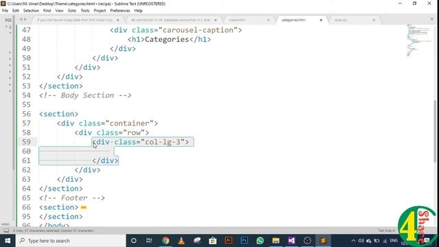The image size is (439, 247).
Task: Open Task View on the taskbar
Action: (x=150, y=241)
